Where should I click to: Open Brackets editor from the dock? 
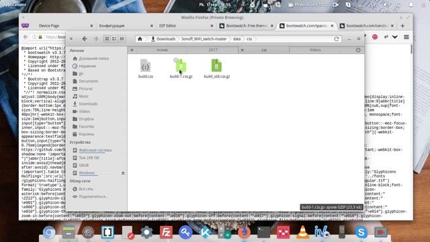point(107,233)
